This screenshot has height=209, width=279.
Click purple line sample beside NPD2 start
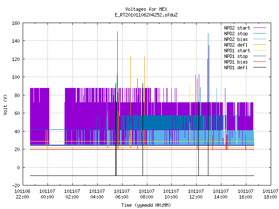[260, 28]
